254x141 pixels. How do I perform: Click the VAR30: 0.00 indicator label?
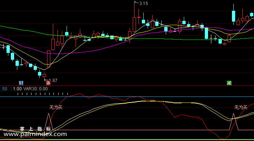click(x=35, y=89)
